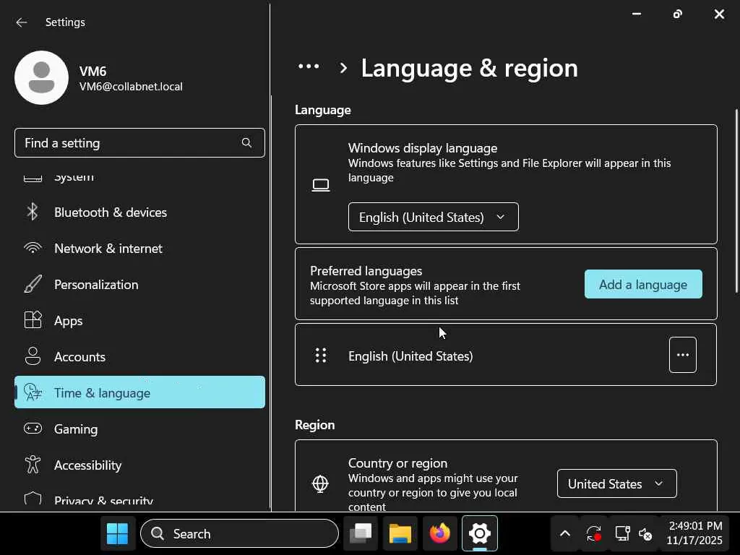The image size is (740, 555).
Task: Click the Region section heading
Action: click(315, 425)
